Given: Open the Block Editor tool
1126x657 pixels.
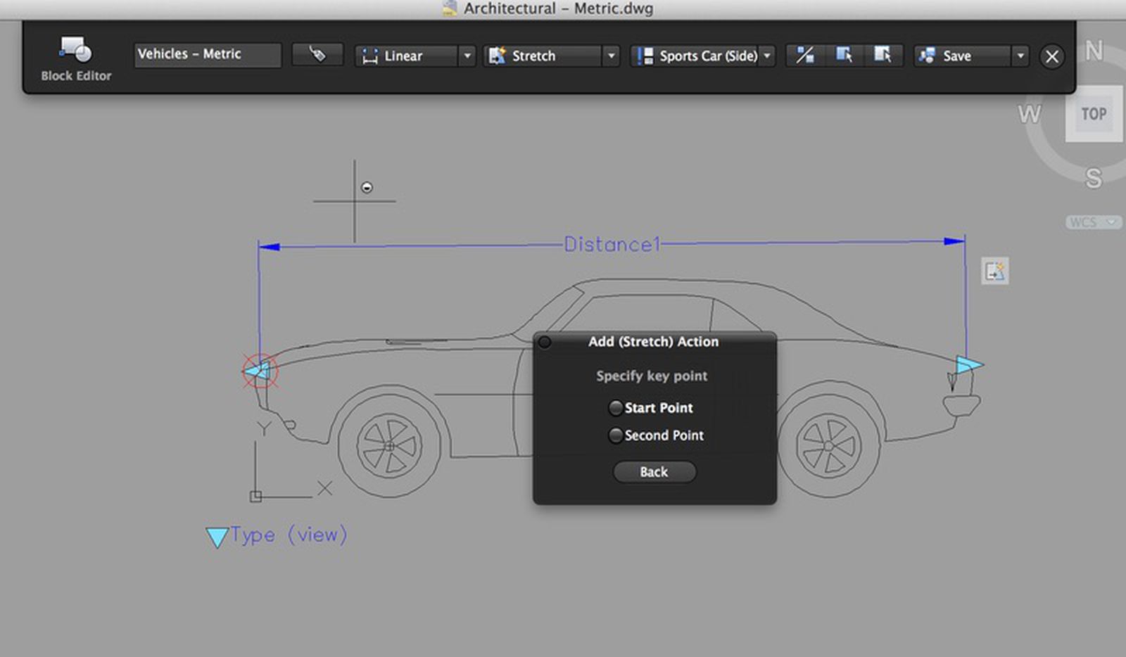Looking at the screenshot, I should (75, 56).
